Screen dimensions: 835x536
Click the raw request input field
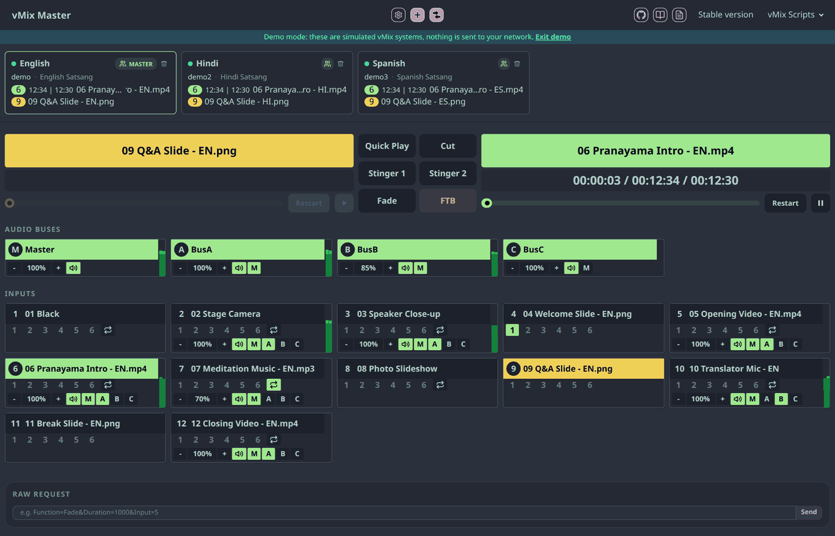[404, 512]
